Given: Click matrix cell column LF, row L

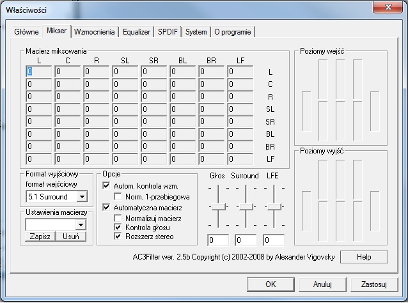Looking at the screenshot, I should [240, 72].
